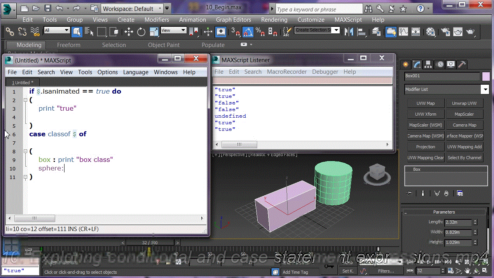
Task: Click the help search keyword field
Action: click(x=319, y=9)
